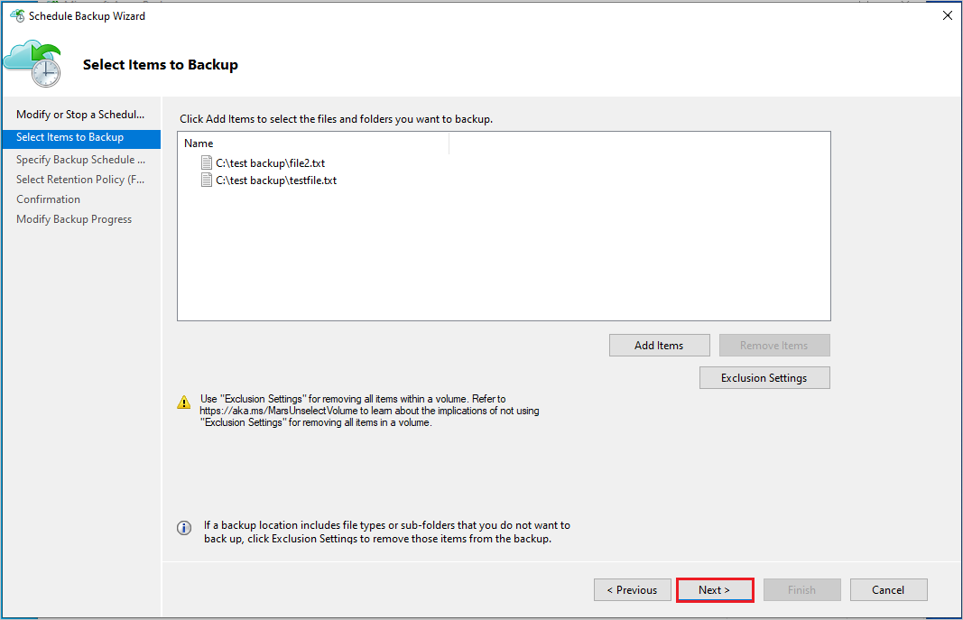Click the Next button
The width and height of the screenshot is (963, 620).
click(x=715, y=589)
